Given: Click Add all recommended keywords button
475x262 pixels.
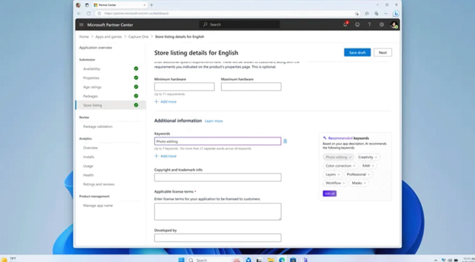Looking at the screenshot, I should 330,193.
